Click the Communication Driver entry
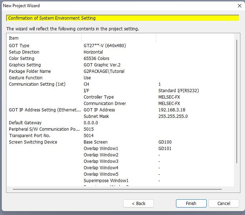 [x=105, y=103]
